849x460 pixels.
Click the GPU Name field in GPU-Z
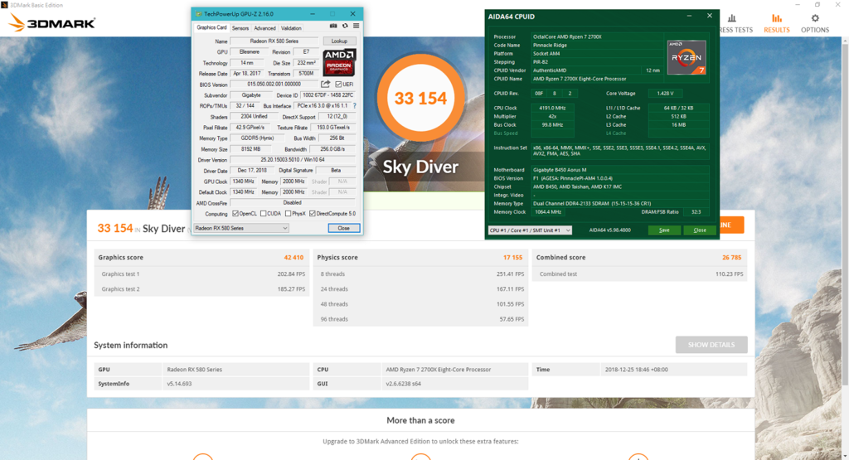(274, 41)
